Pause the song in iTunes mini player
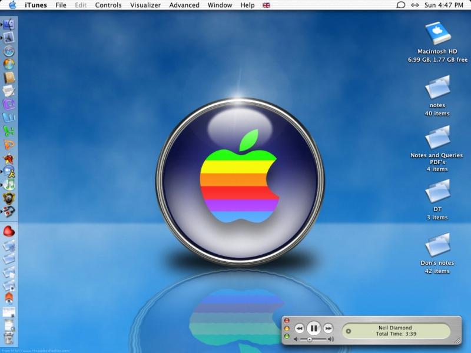The width and height of the screenshot is (471, 353). click(x=314, y=328)
